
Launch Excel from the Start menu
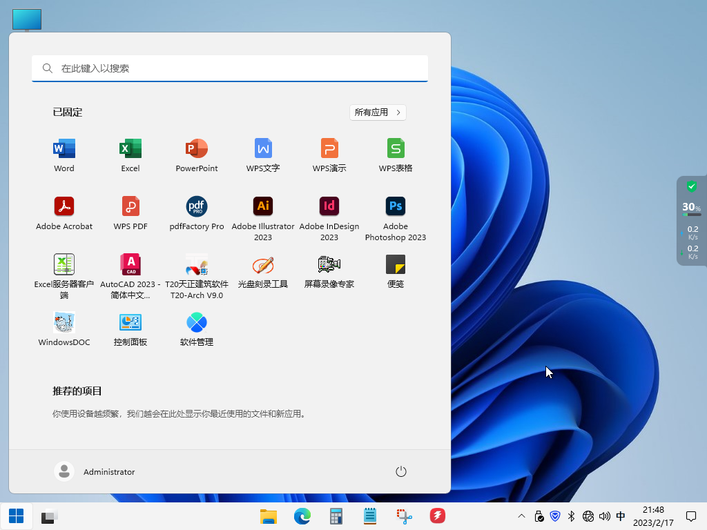click(130, 155)
